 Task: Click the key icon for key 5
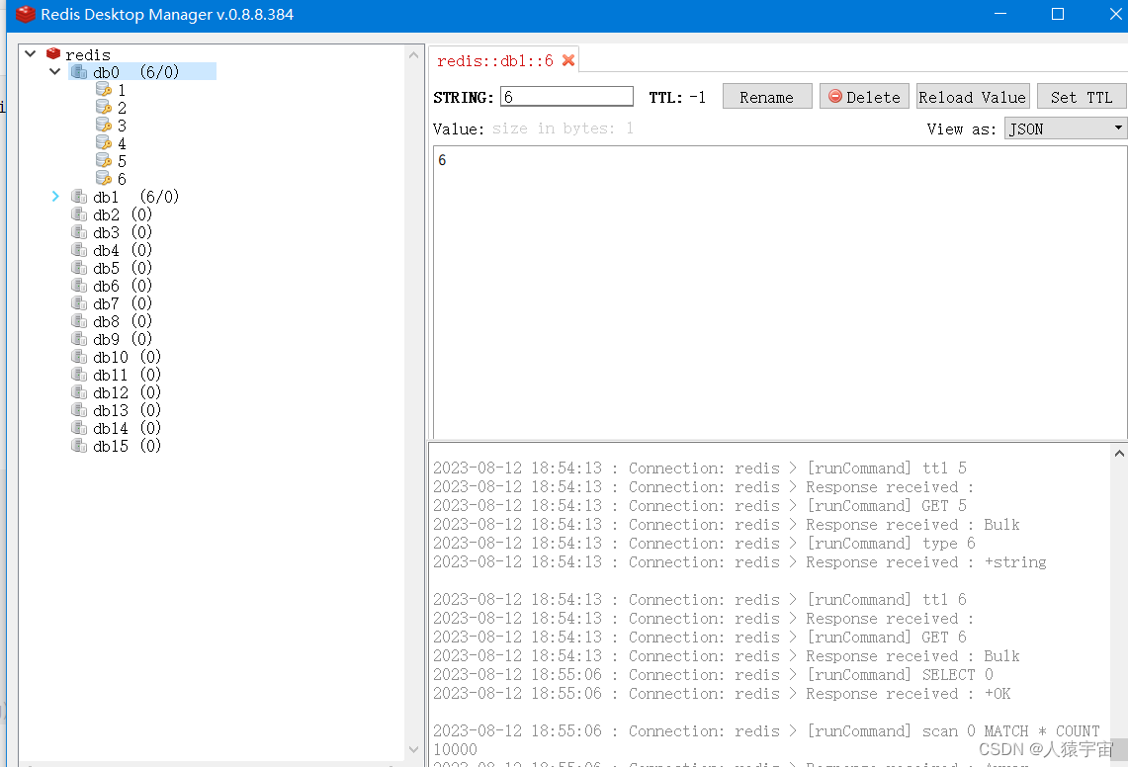click(104, 160)
